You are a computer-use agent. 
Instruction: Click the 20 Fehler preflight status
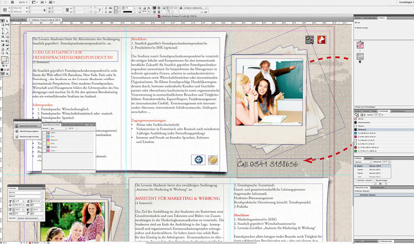[34, 243]
